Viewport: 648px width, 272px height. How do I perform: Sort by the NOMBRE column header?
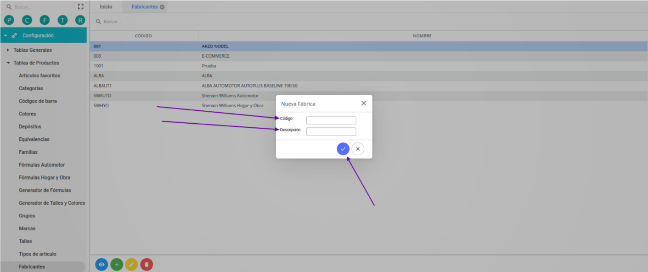[423, 36]
